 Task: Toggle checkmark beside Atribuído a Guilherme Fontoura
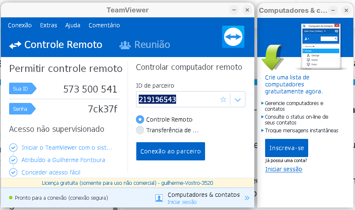pos(13,160)
